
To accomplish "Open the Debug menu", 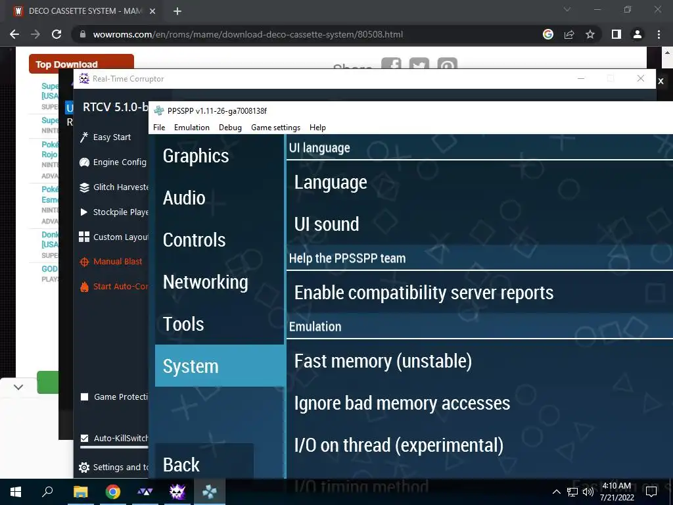I will click(230, 128).
